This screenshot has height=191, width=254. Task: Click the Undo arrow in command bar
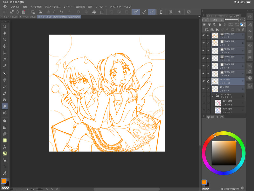click(61, 12)
